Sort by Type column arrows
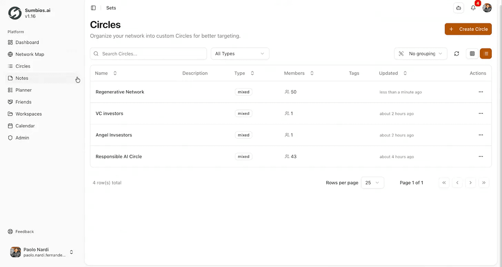 click(252, 73)
